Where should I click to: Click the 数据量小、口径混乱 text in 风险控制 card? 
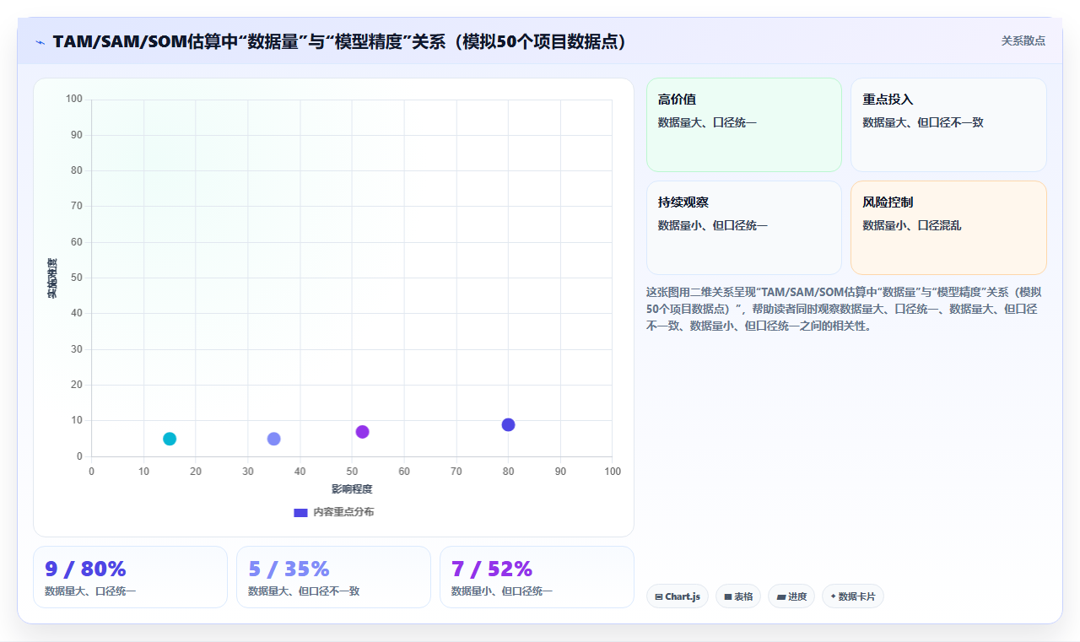pos(912,225)
